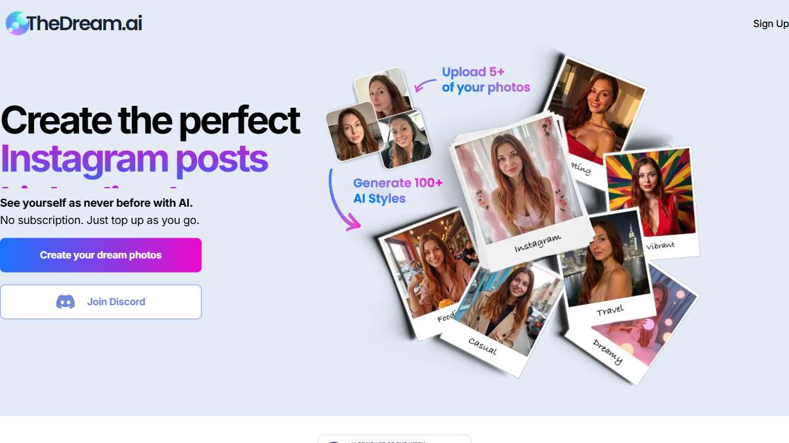The height and width of the screenshot is (443, 789).
Task: Click the Join Discord button
Action: point(100,301)
